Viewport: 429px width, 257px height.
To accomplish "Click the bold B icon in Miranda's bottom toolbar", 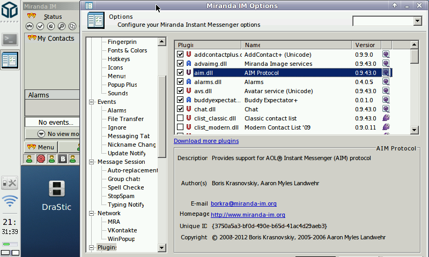I will (x=62, y=159).
